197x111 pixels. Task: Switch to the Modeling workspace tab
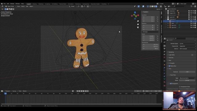(41, 4)
